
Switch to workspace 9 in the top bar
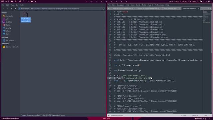[126, 1]
